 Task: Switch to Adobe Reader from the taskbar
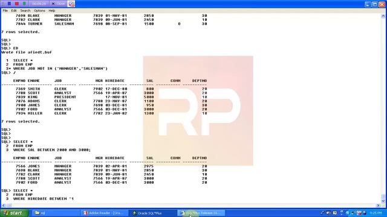104,213
